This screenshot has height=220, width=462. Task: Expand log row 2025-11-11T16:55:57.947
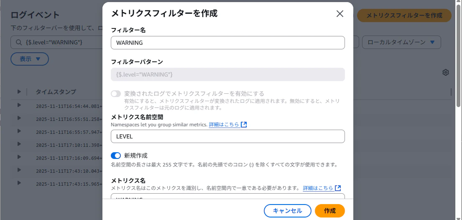[19, 131]
